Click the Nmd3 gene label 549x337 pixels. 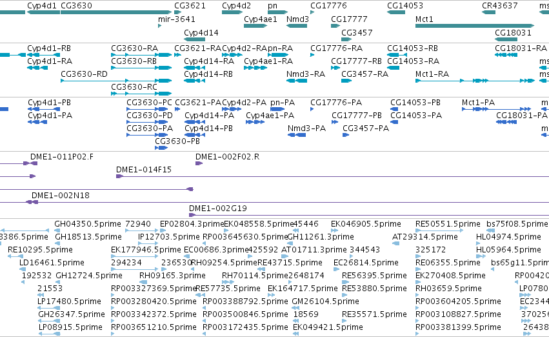297,19
